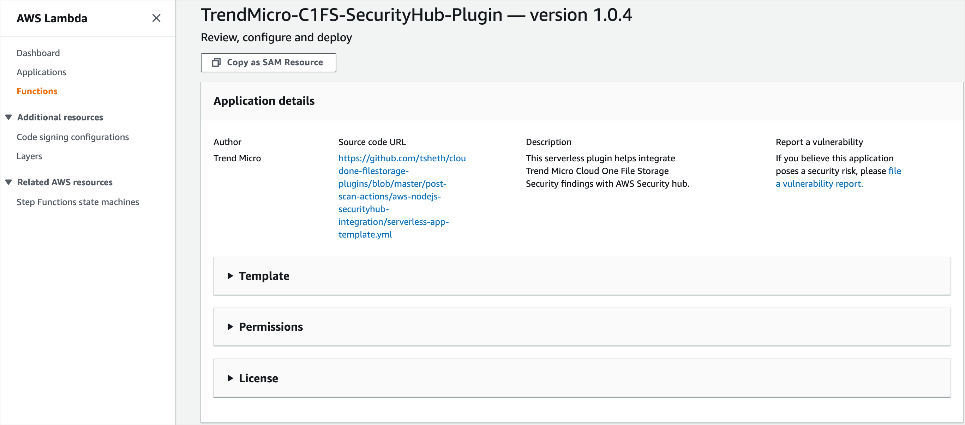Click the License section heading

click(258, 378)
